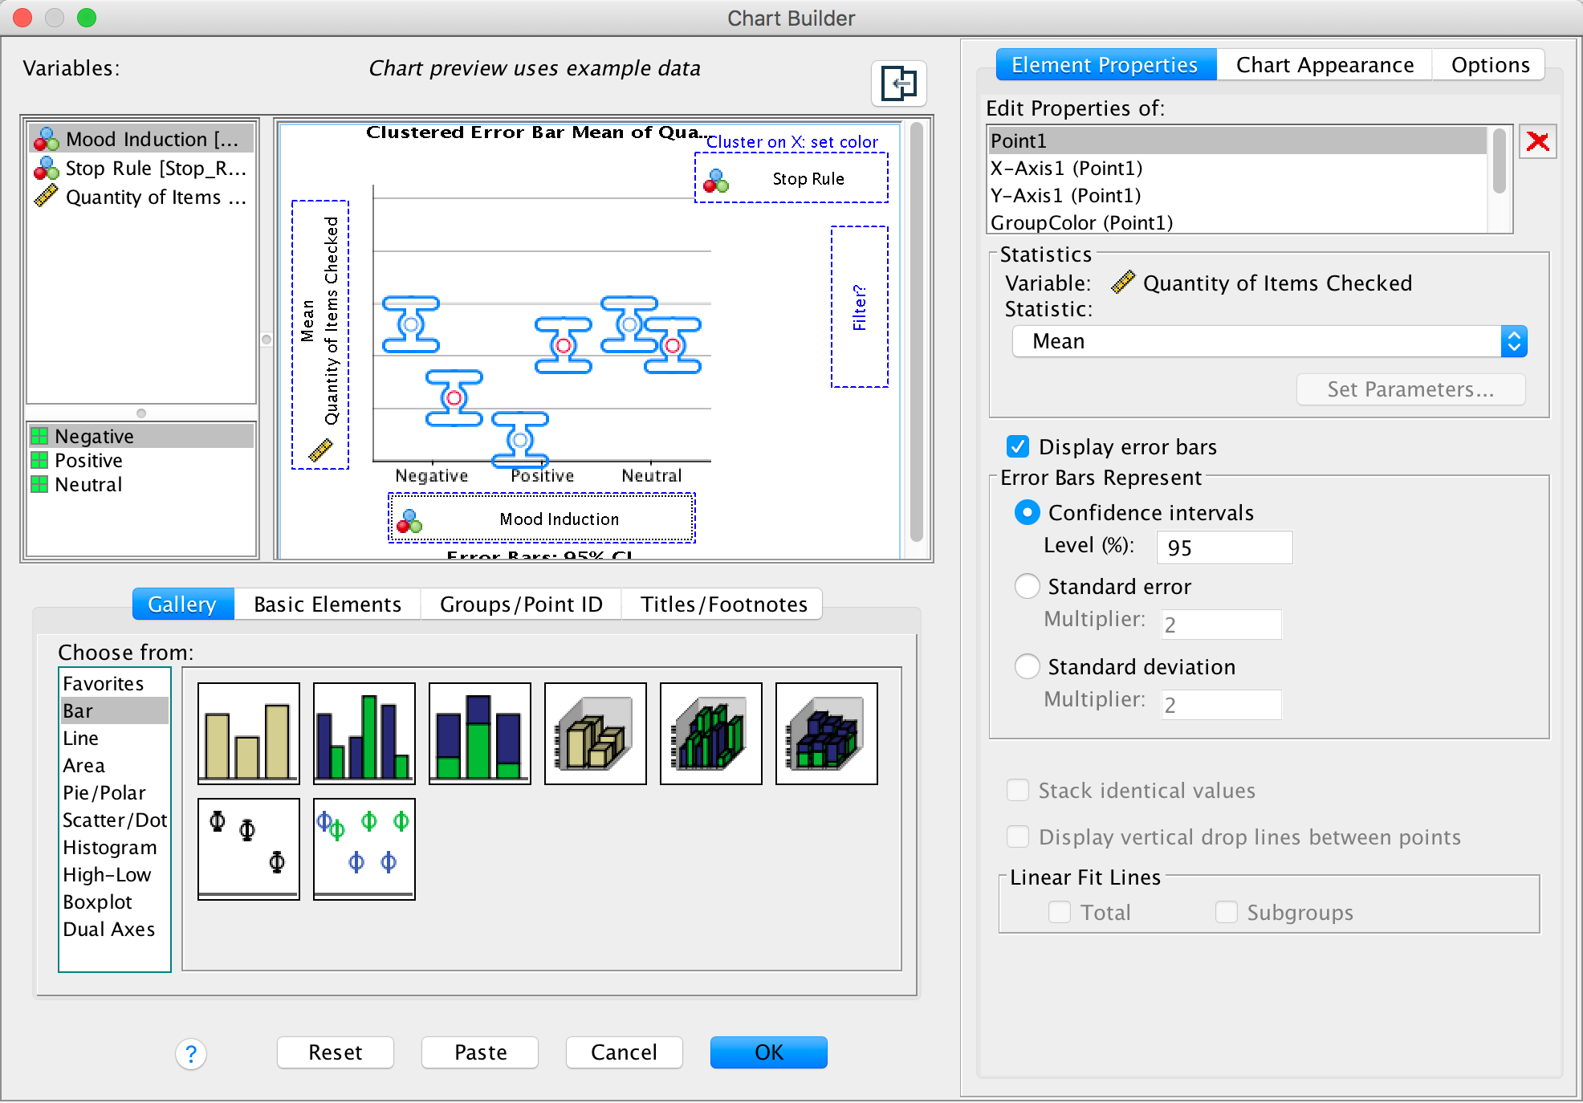This screenshot has height=1103, width=1583.
Task: Open the Basic Elements tab
Action: 327,604
